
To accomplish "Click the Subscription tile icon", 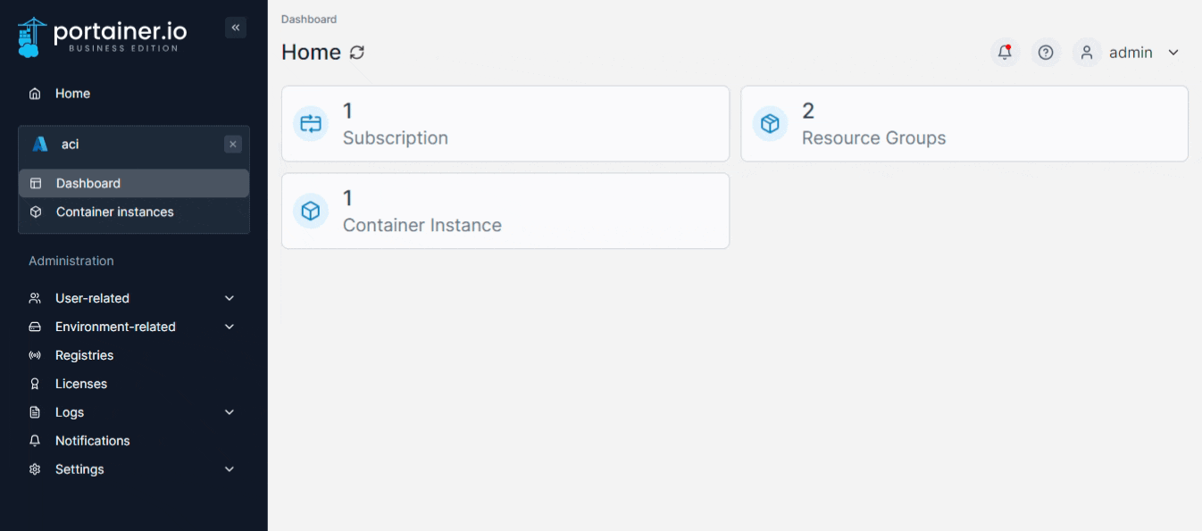I will click(311, 124).
